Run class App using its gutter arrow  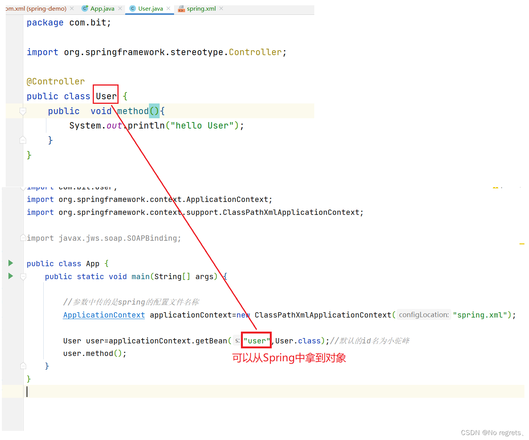(x=11, y=263)
